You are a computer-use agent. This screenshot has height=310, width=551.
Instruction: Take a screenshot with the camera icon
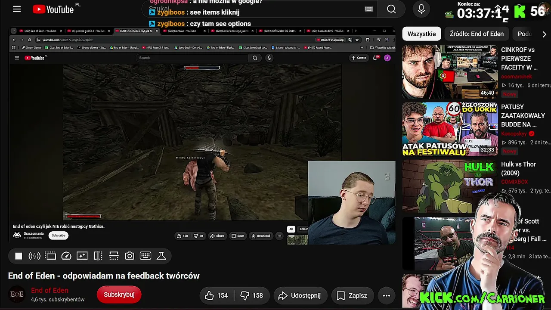pyautogui.click(x=130, y=256)
